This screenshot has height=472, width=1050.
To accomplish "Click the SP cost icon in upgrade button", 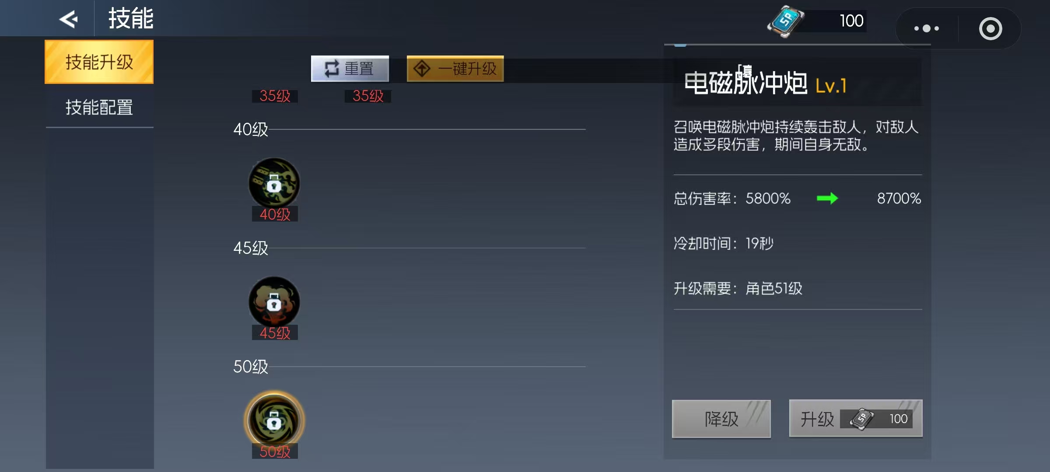I will point(861,419).
